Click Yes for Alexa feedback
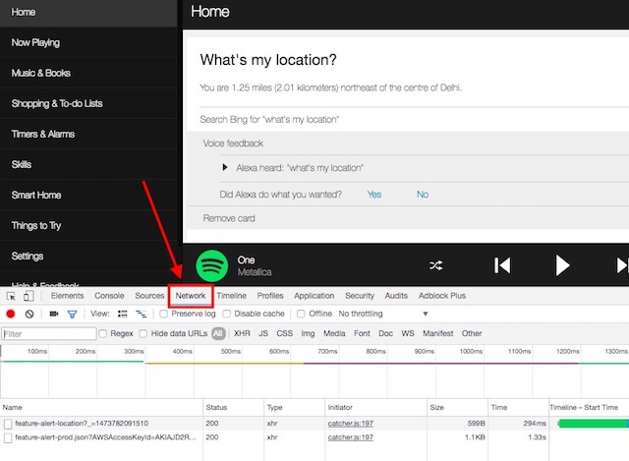The height and width of the screenshot is (461, 629). 374,195
